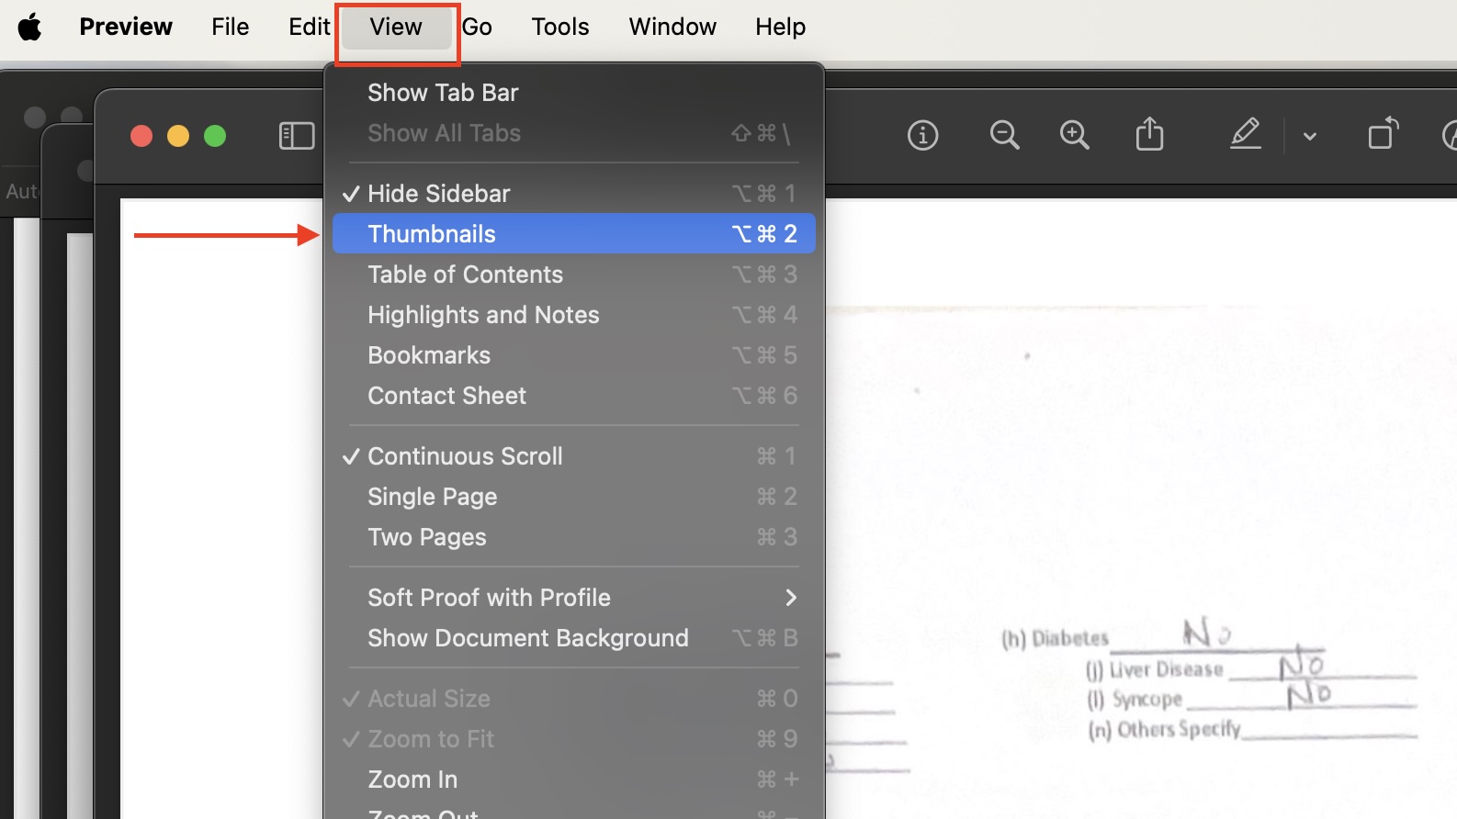This screenshot has height=819, width=1457.
Task: Open the Go menu
Action: coord(477,27)
